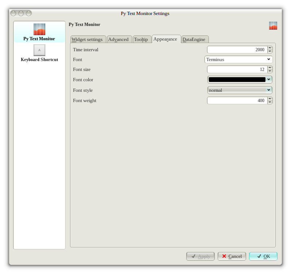
Task: Click the black Font color swatch
Action: pyautogui.click(x=237, y=79)
